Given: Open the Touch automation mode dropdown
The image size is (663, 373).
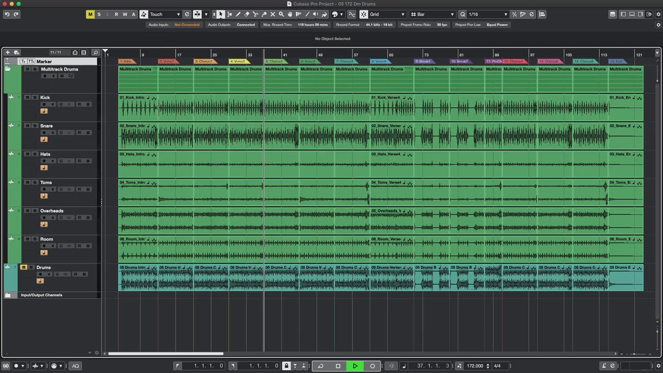Looking at the screenshot, I should 165,14.
